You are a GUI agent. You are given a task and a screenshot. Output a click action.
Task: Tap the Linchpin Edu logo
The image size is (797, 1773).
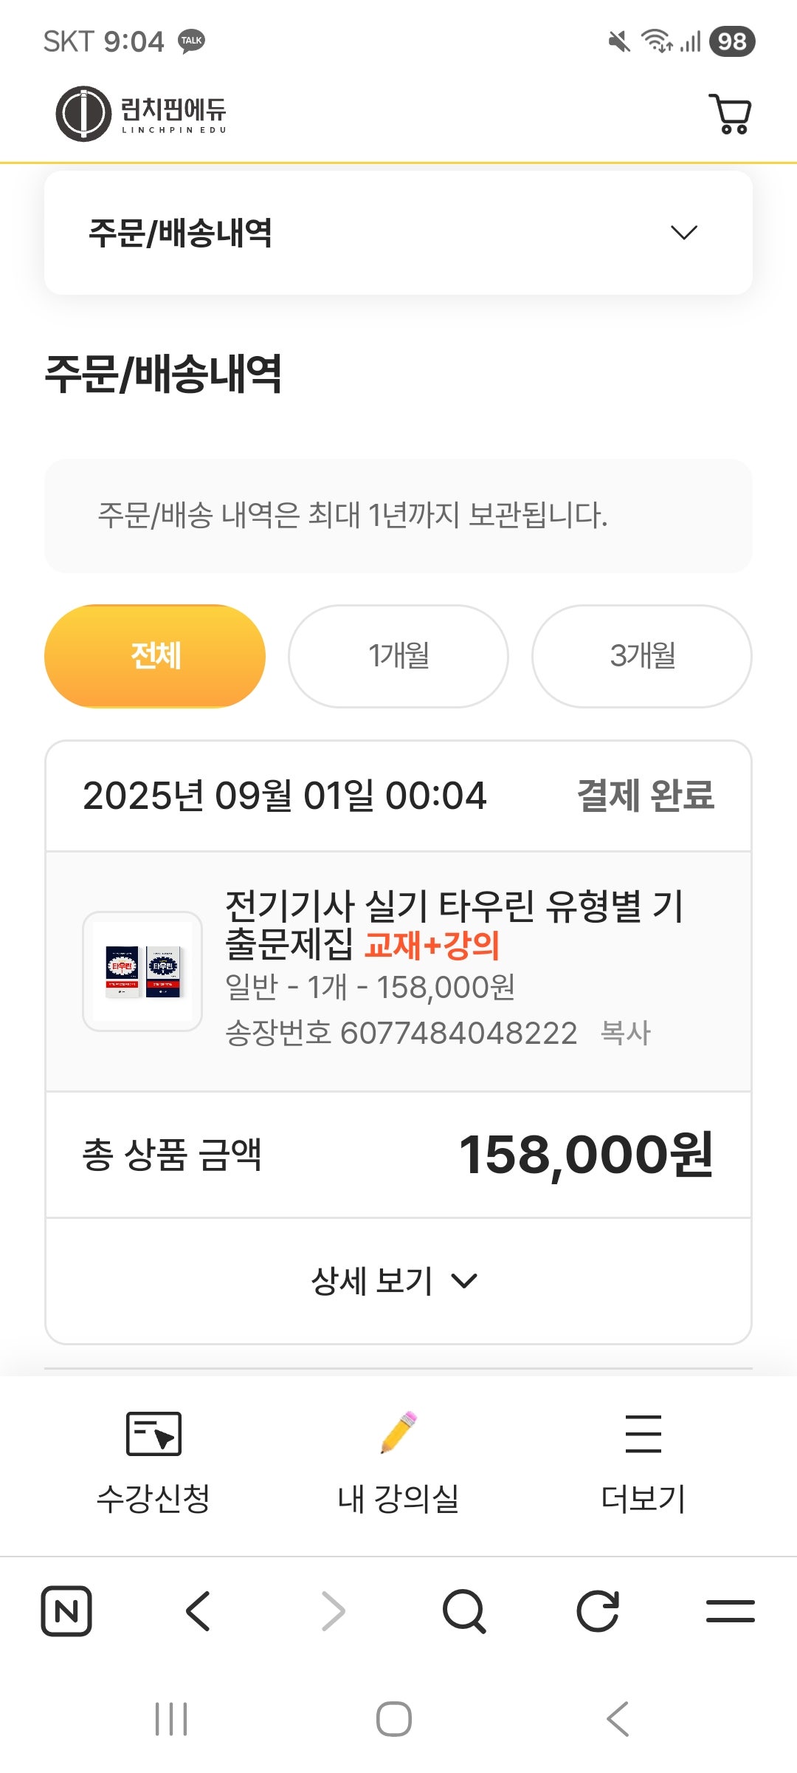142,114
